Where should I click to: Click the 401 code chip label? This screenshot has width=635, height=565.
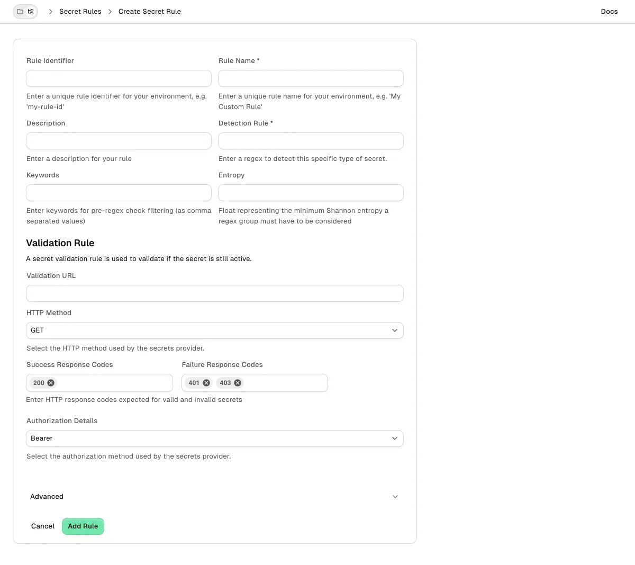coord(194,383)
